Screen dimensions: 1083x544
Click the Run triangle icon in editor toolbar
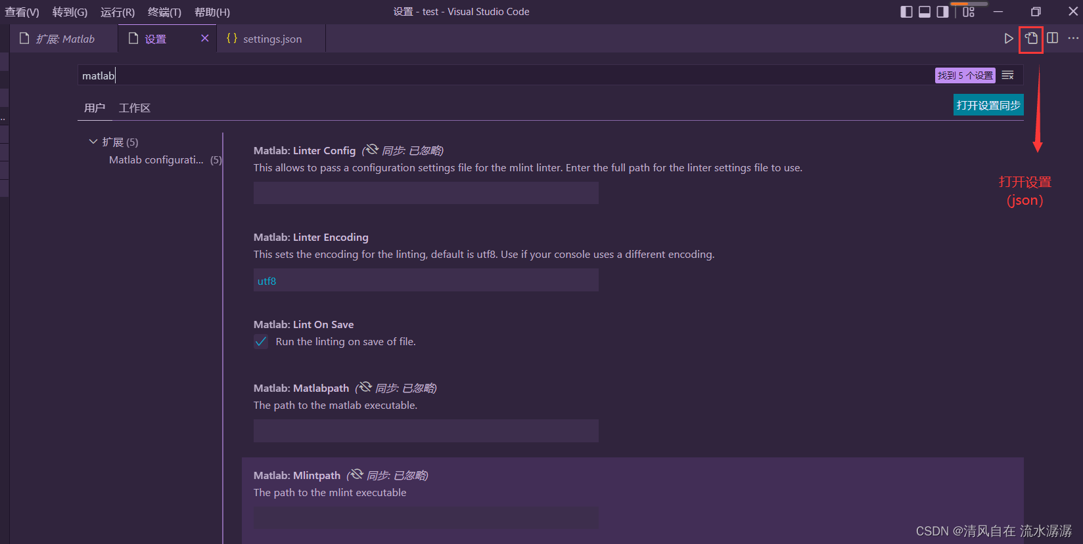pos(1009,39)
